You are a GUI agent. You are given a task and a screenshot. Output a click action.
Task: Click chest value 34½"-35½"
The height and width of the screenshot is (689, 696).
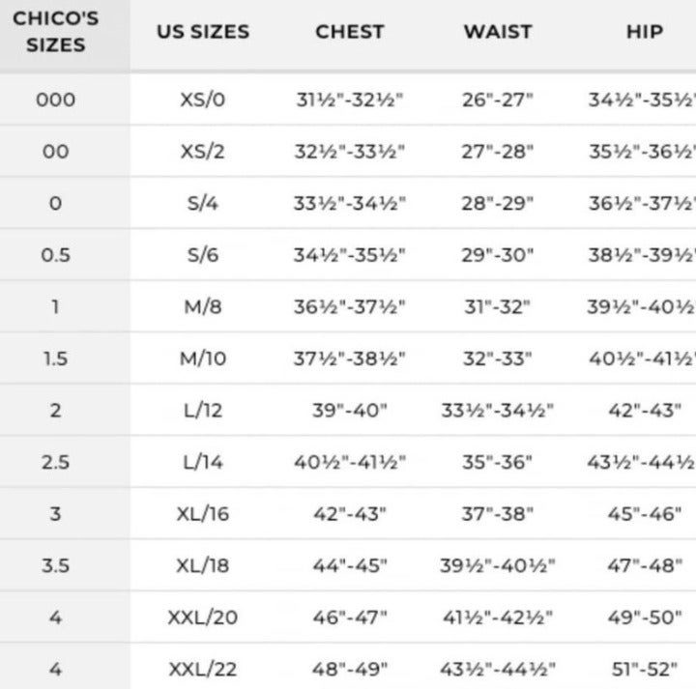click(349, 255)
